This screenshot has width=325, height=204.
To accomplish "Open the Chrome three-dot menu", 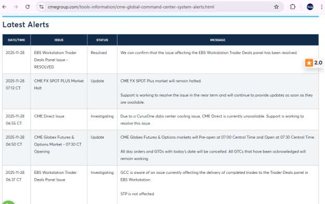I will point(321,7).
